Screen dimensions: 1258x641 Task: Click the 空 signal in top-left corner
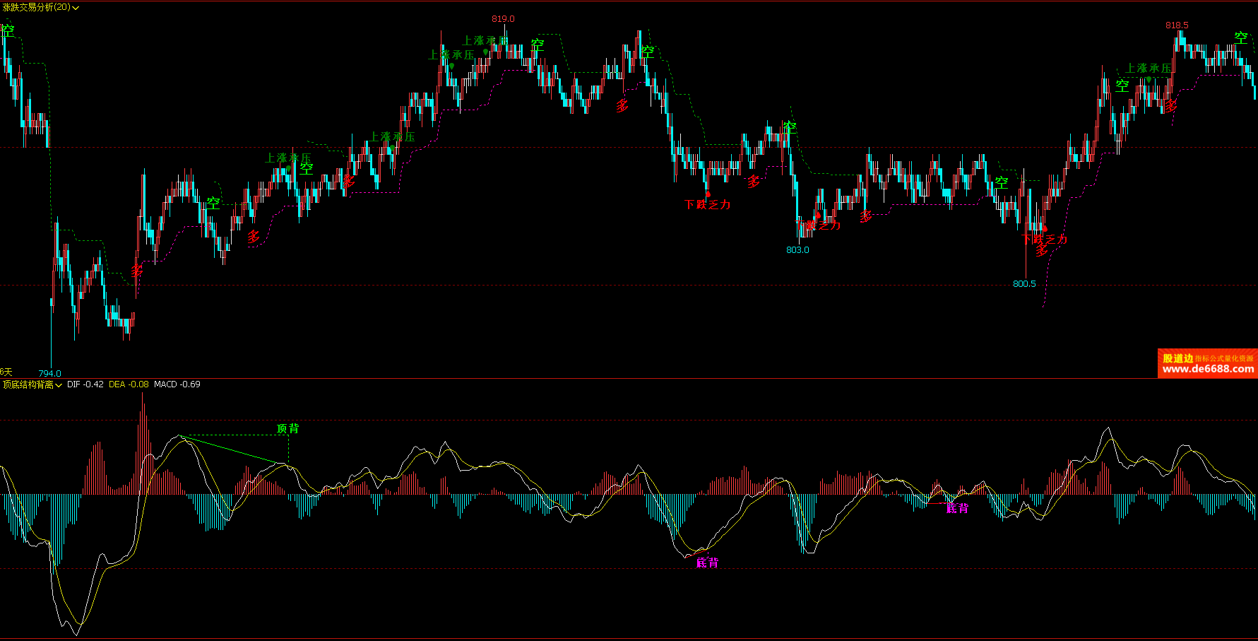(8, 30)
